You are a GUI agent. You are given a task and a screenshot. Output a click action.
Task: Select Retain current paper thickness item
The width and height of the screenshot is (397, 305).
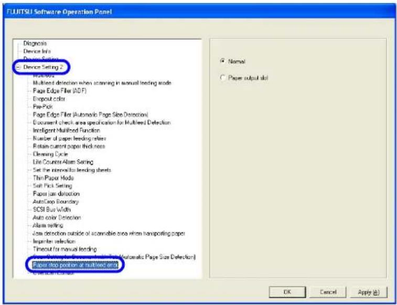coord(69,146)
